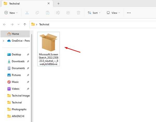The height and width of the screenshot is (122, 156).
Task: Add a new File Explorer tab
Action: click(58, 4)
